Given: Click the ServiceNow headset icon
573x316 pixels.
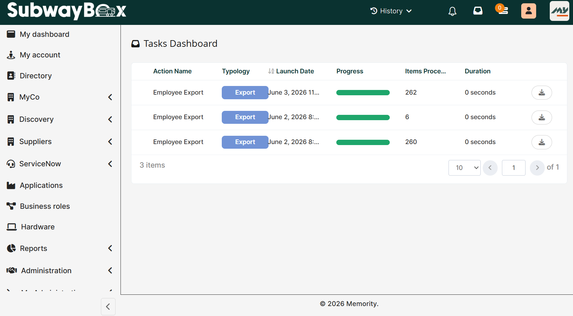Looking at the screenshot, I should (x=11, y=164).
